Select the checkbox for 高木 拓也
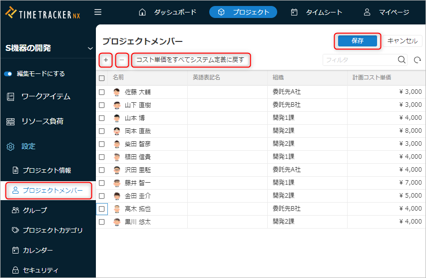426x278 pixels. click(x=102, y=209)
